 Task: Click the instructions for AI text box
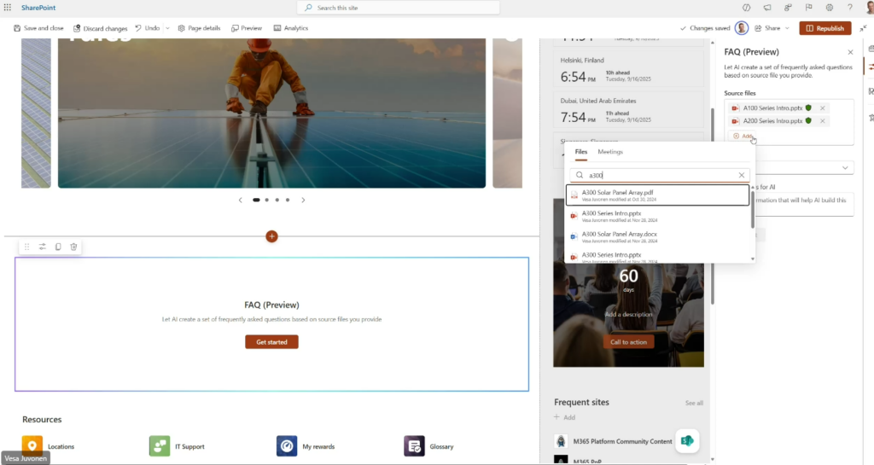[802, 204]
